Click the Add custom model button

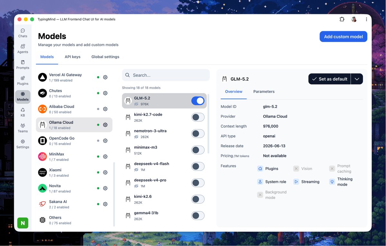click(x=344, y=37)
